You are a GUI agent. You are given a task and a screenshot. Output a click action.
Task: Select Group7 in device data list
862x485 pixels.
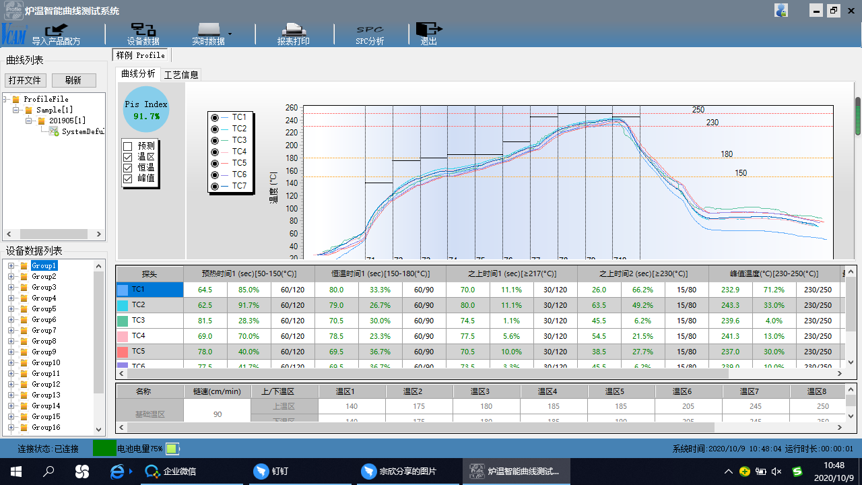pos(44,330)
